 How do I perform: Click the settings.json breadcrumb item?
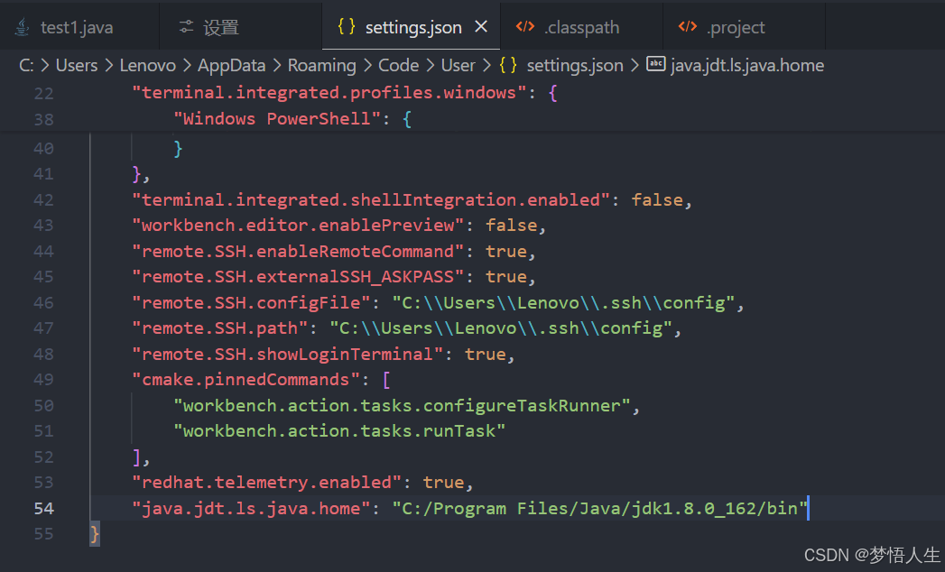[575, 65]
